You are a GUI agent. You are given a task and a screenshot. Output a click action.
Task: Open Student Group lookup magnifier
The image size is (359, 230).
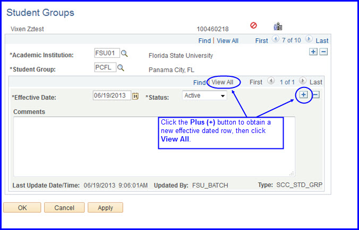click(121, 67)
